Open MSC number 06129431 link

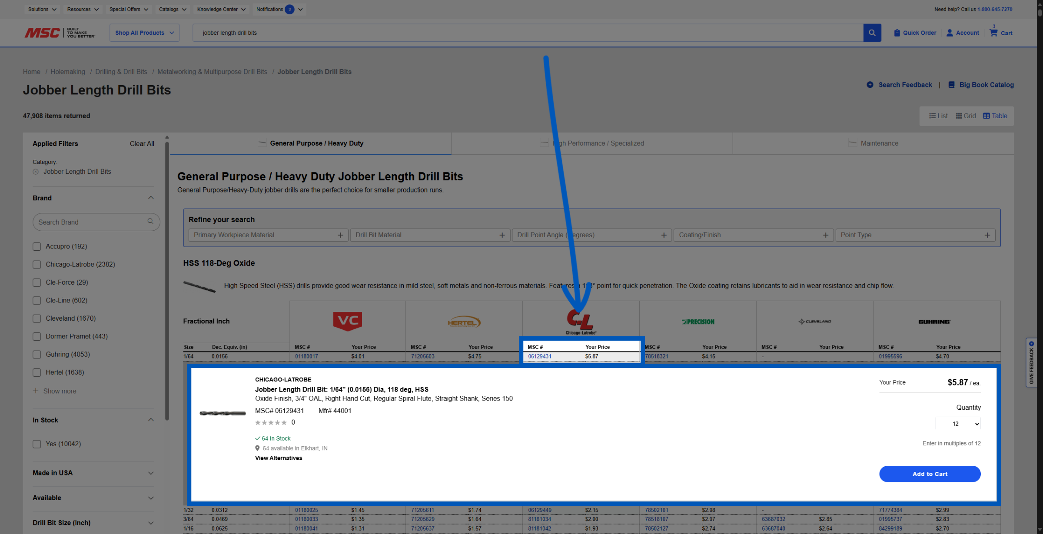tap(540, 357)
